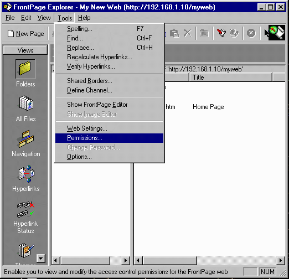Screen dimensions: 289x279
Task: Select the Home Page file entry
Action: click(x=208, y=107)
